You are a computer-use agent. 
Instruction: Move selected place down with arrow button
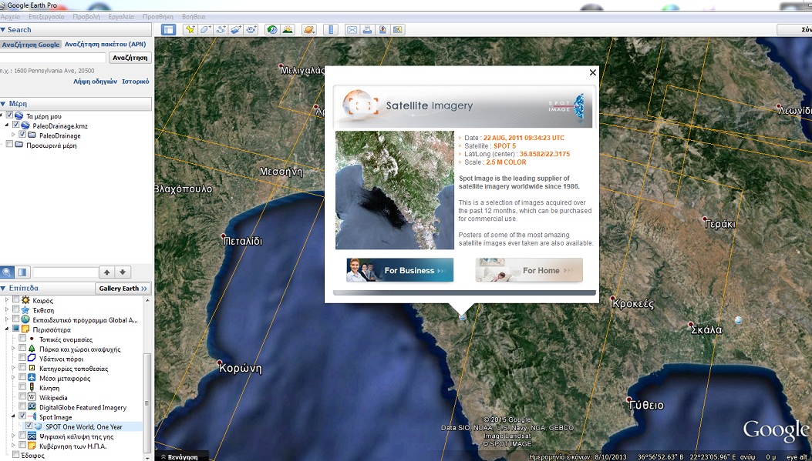[x=123, y=272]
